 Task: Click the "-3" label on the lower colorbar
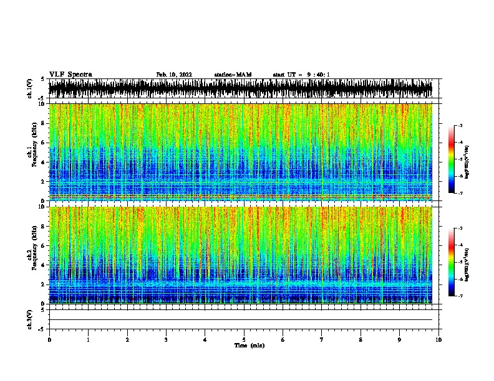pyautogui.click(x=460, y=228)
